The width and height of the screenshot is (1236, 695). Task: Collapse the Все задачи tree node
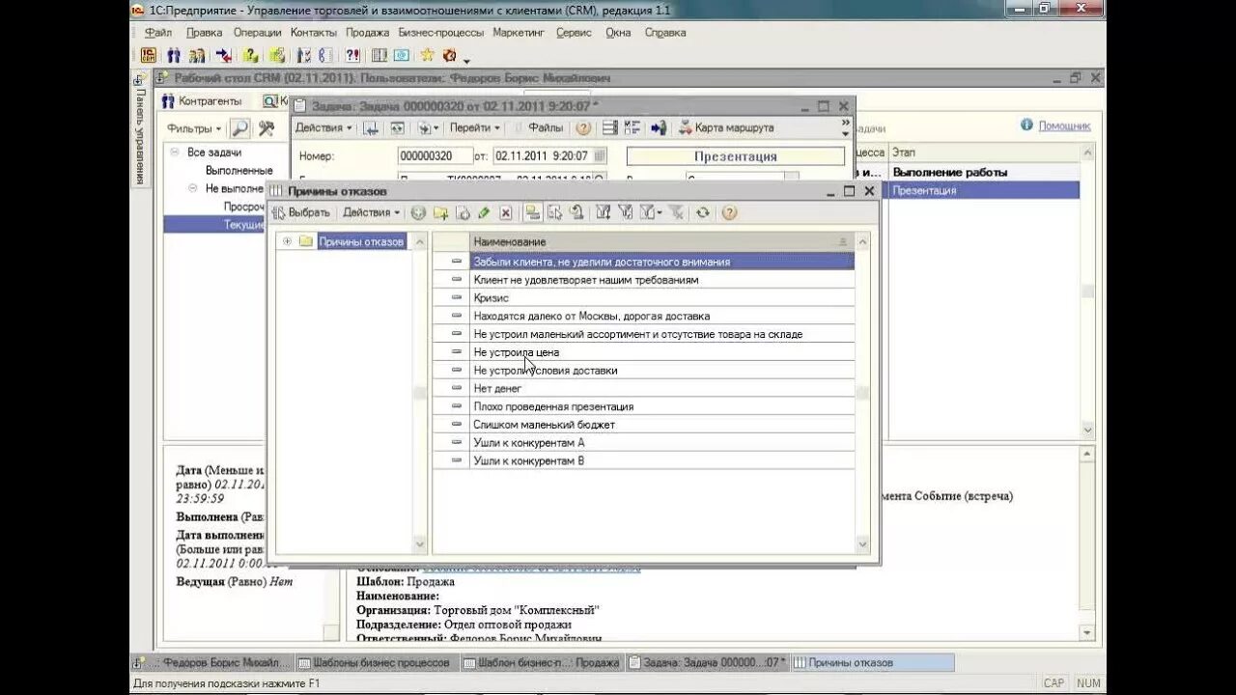click(175, 153)
